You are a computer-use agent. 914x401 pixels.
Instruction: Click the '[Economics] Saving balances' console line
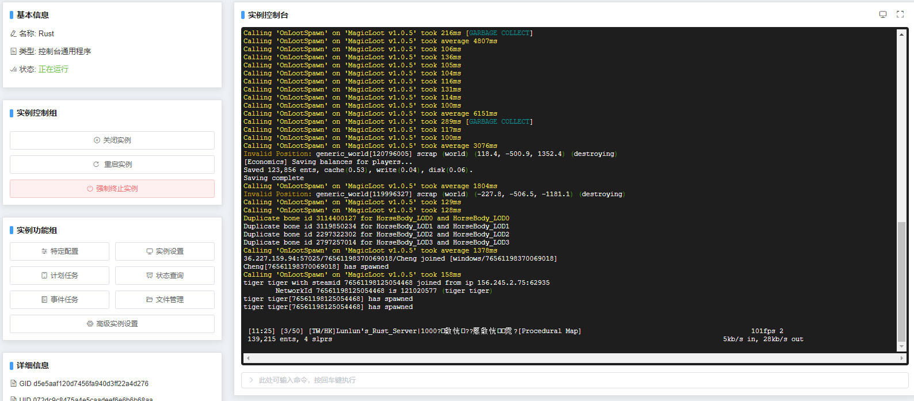(328, 162)
